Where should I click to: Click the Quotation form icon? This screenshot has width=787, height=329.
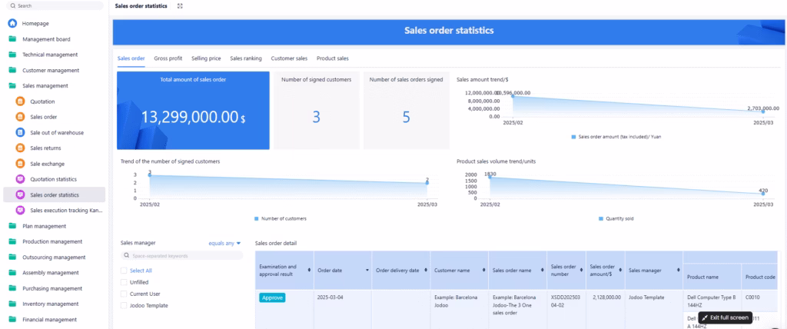pos(22,101)
